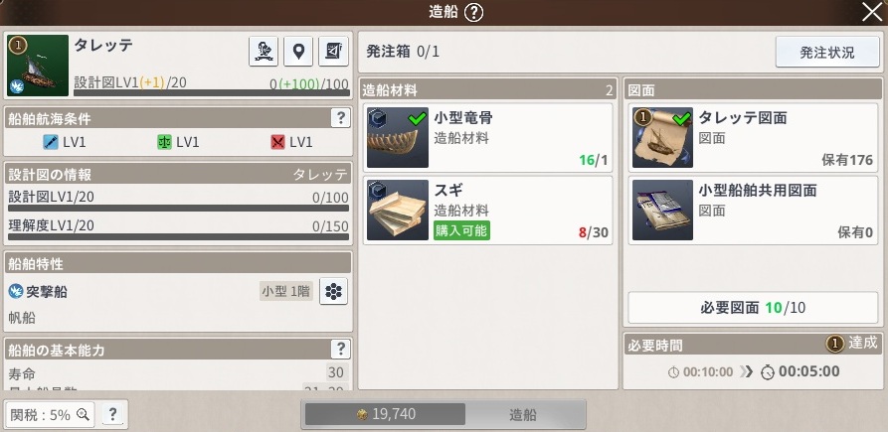Open the map location pin button
Viewport: 888px width, 432px height.
298,52
